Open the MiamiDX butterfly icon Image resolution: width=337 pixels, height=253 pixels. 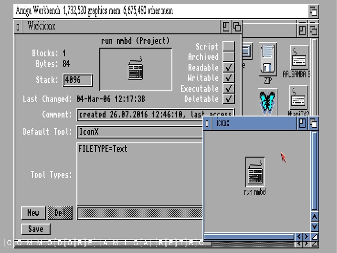pos(267,102)
